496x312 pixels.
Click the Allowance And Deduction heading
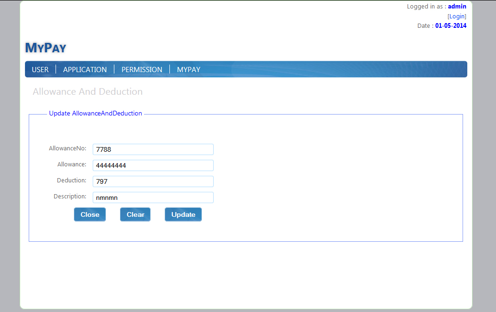tap(88, 91)
